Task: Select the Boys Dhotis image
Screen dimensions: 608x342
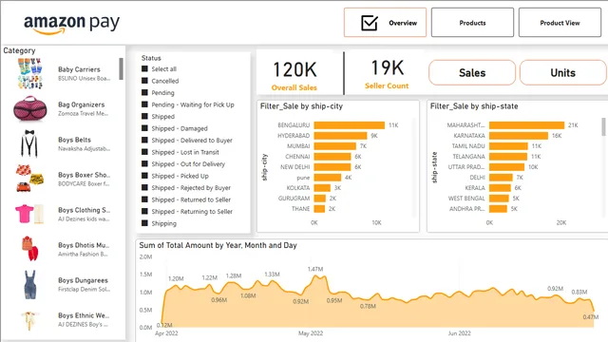Action: pyautogui.click(x=29, y=249)
